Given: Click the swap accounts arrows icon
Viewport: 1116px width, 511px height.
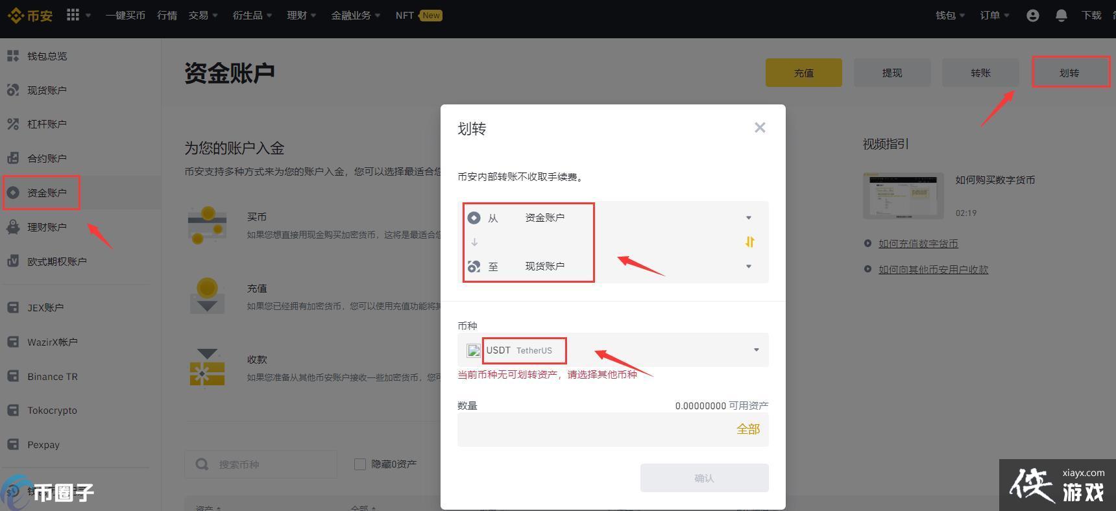Looking at the screenshot, I should point(749,242).
